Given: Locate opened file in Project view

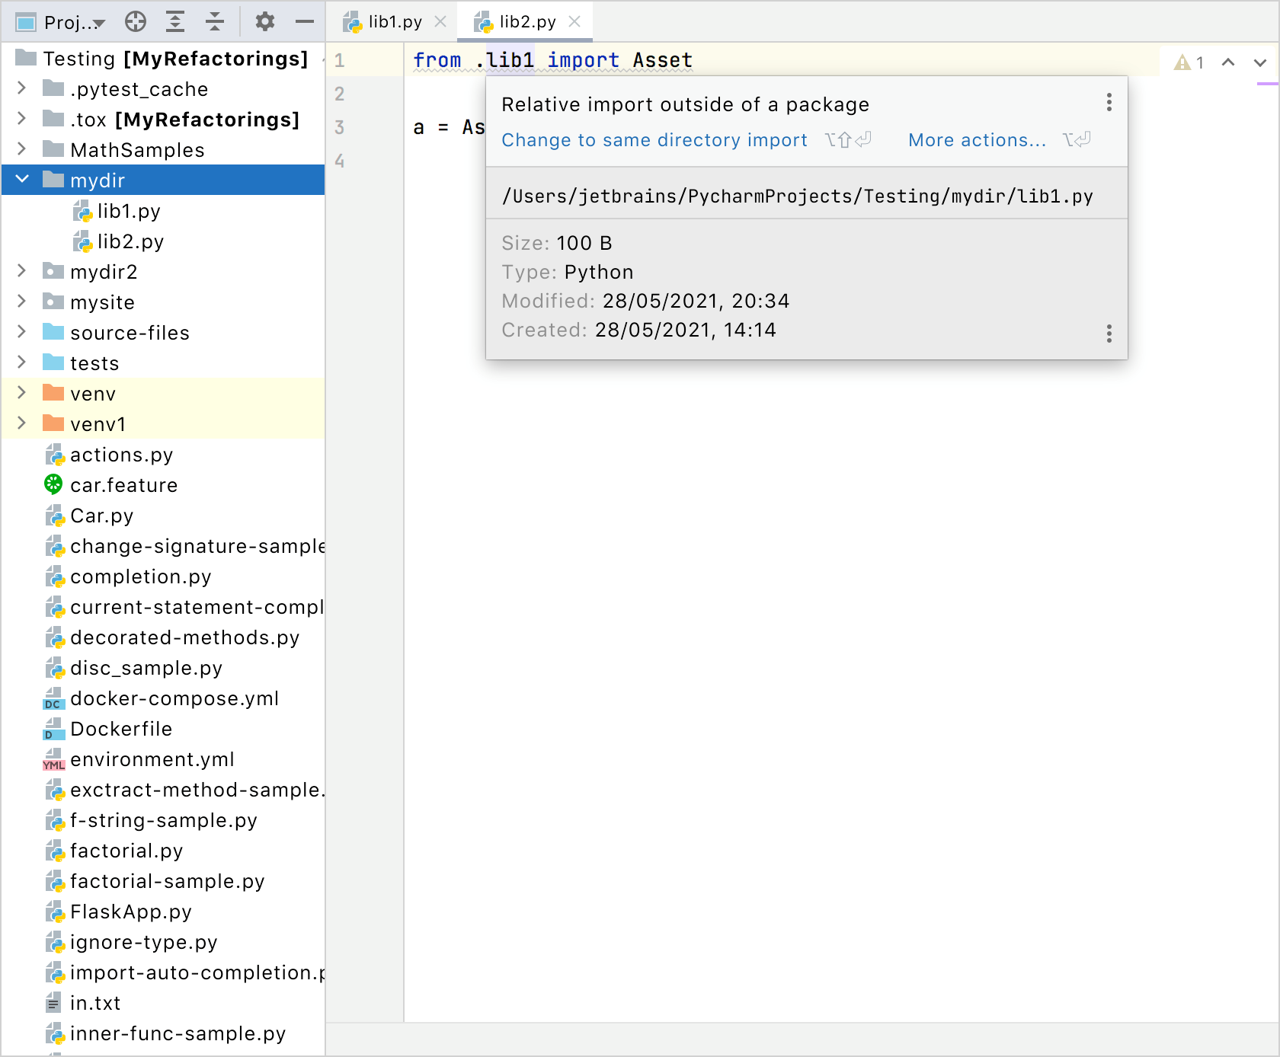Looking at the screenshot, I should (x=136, y=21).
